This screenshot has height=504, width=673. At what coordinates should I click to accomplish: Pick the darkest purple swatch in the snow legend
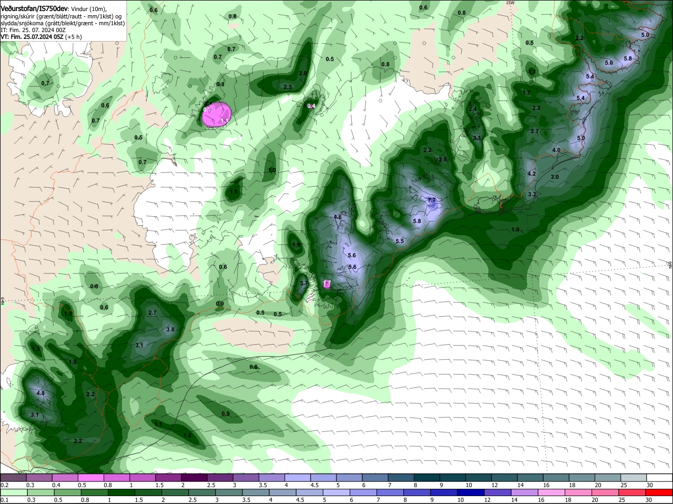196,478
